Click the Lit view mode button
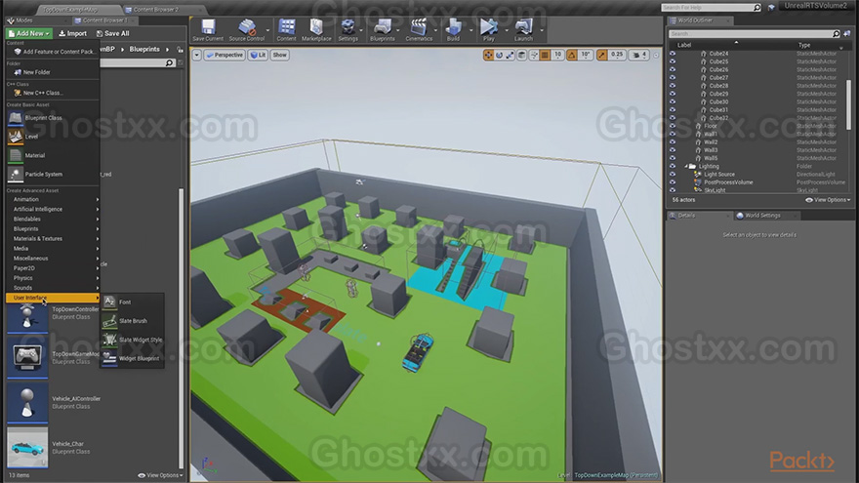 pos(258,55)
